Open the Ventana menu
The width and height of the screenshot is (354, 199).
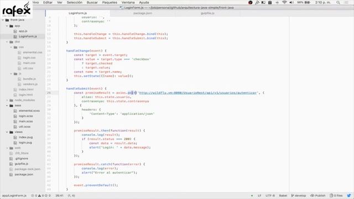[128, 2]
